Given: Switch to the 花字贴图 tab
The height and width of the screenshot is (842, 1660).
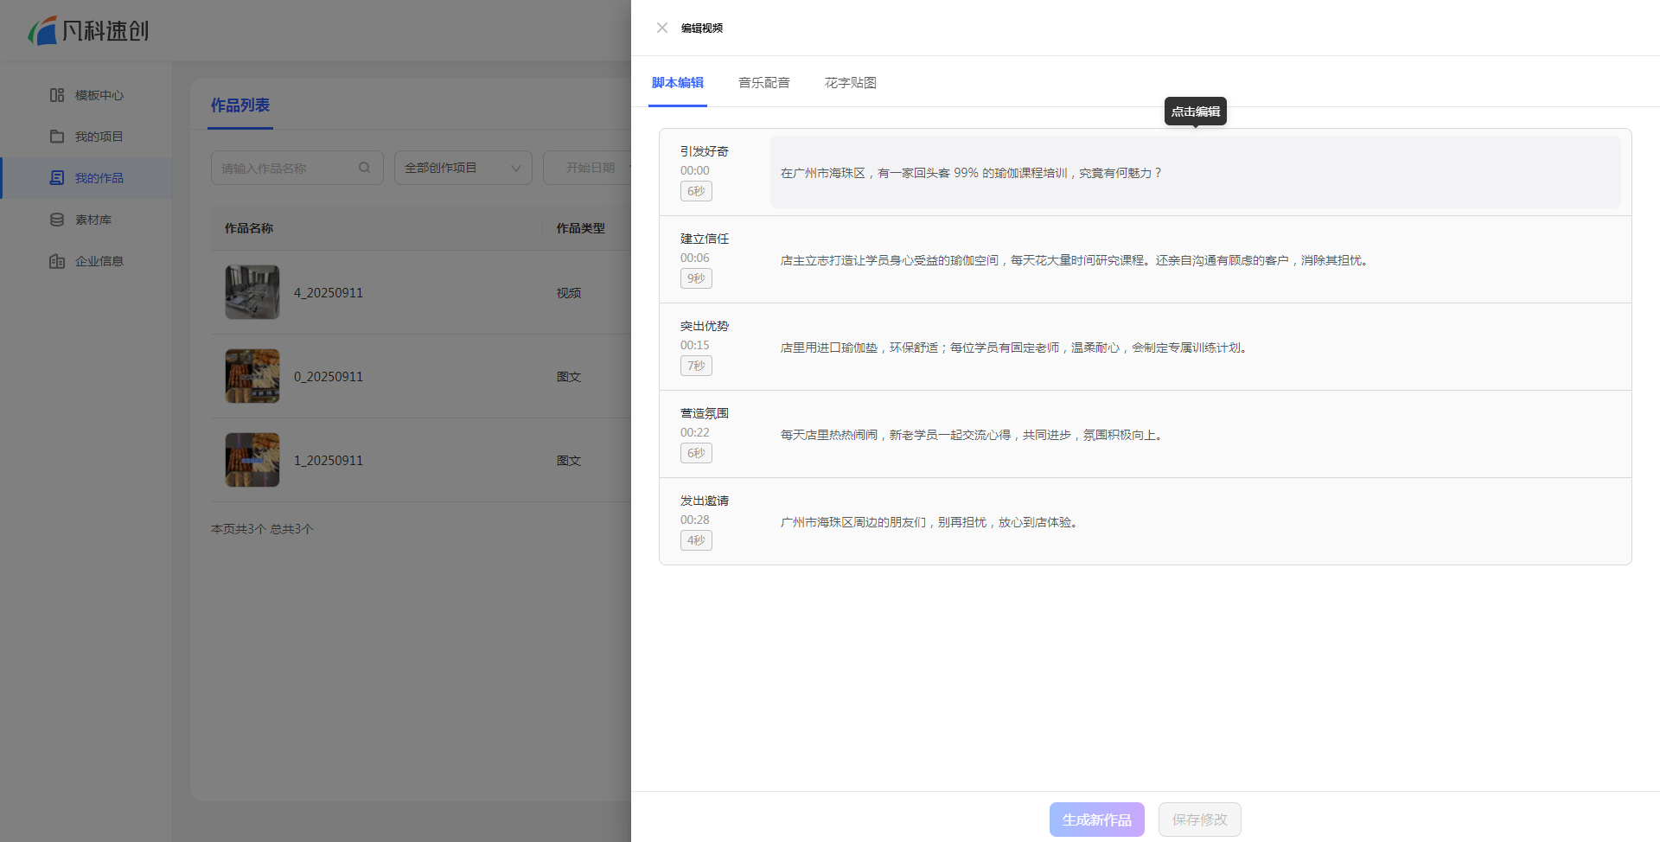Looking at the screenshot, I should click(x=850, y=83).
